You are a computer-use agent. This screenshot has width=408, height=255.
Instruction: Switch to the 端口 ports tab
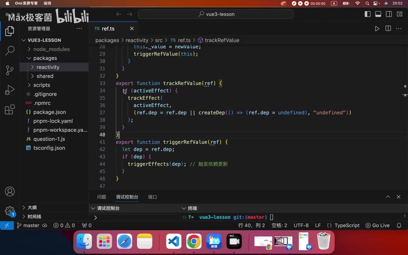pos(153,197)
